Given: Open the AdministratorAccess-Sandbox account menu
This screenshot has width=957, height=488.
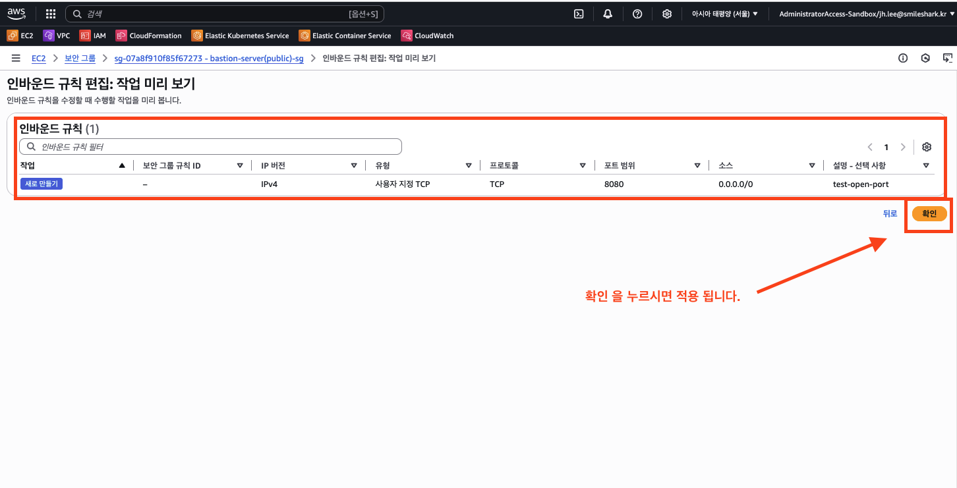Looking at the screenshot, I should 866,14.
